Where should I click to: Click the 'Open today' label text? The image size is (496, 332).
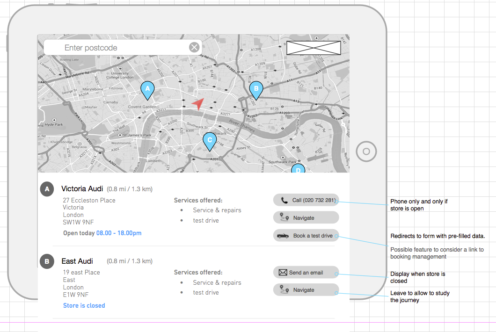point(79,233)
